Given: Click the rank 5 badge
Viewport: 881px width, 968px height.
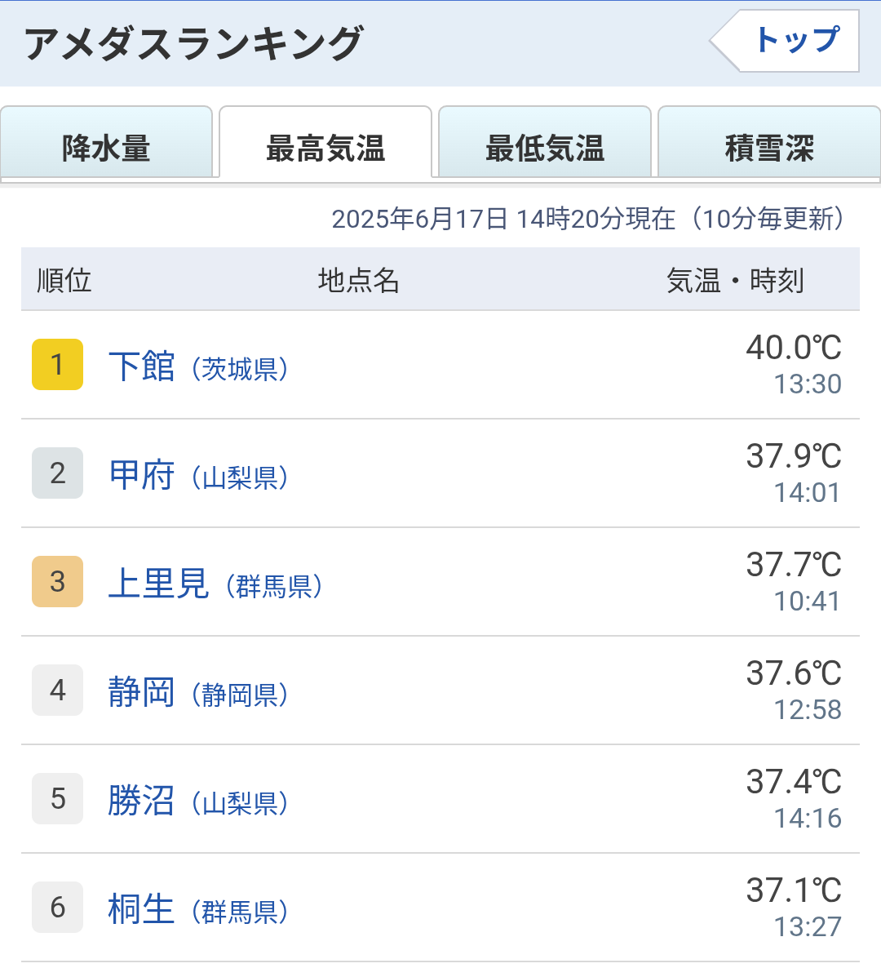Looking at the screenshot, I should point(57,799).
